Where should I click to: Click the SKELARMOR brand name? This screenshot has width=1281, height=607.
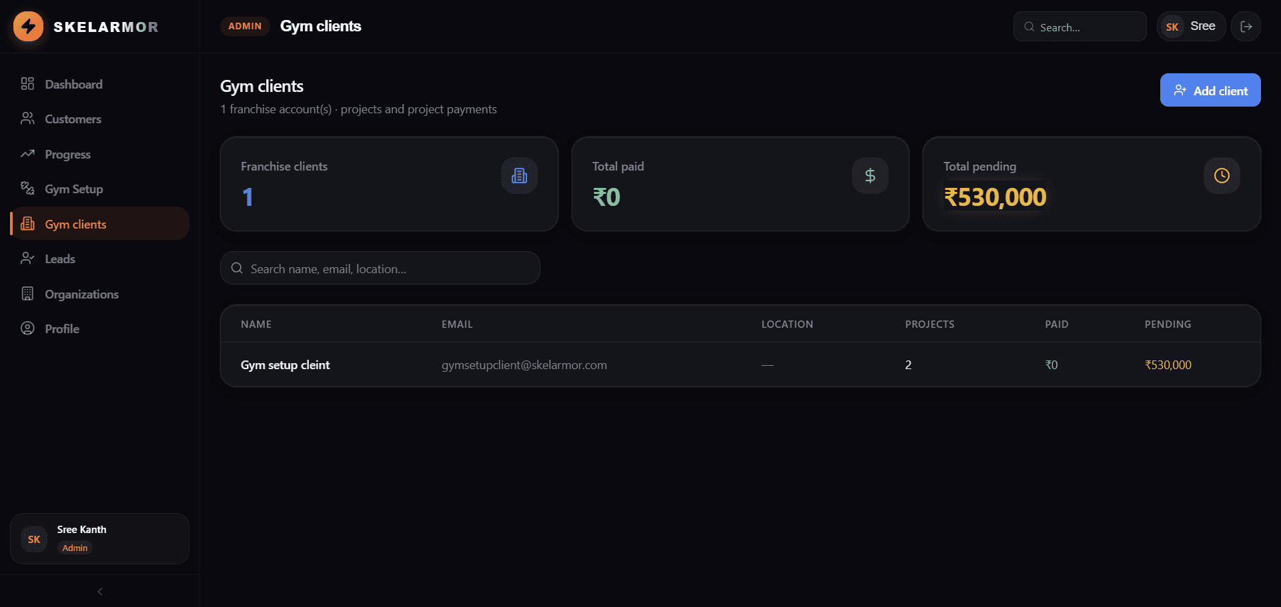106,27
